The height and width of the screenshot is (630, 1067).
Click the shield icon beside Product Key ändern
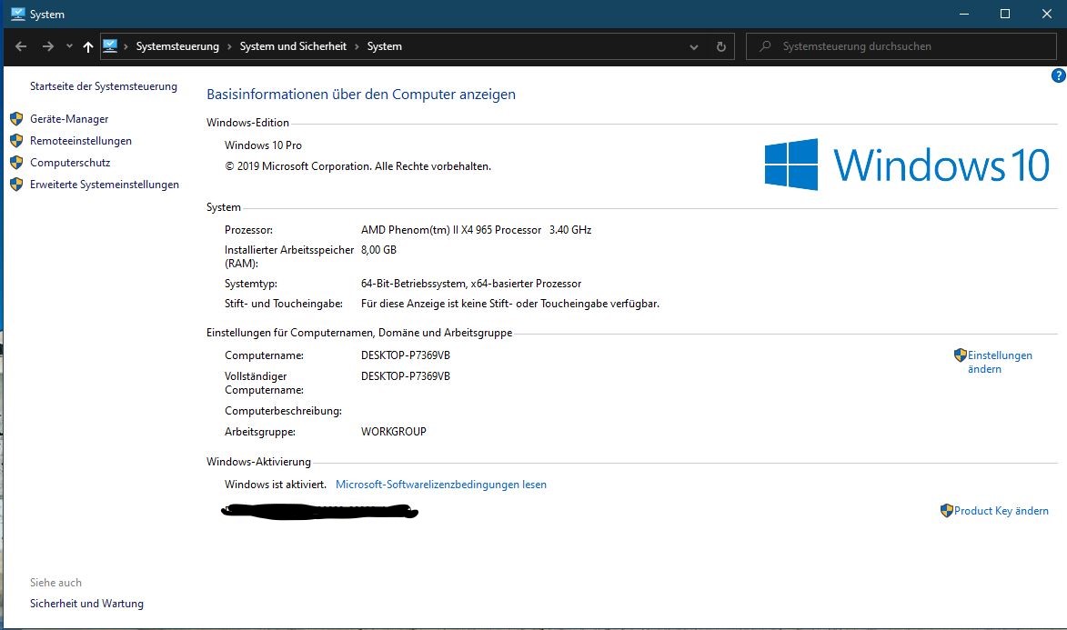[x=946, y=511]
